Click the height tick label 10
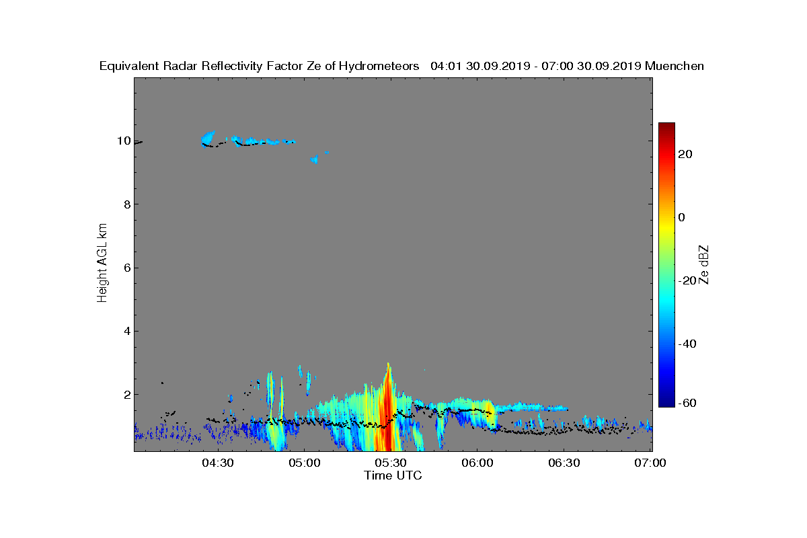The image size is (807, 538). tap(122, 141)
